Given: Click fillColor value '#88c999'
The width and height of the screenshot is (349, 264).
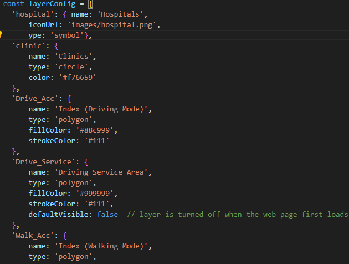Looking at the screenshot, I should pyautogui.click(x=95, y=130).
